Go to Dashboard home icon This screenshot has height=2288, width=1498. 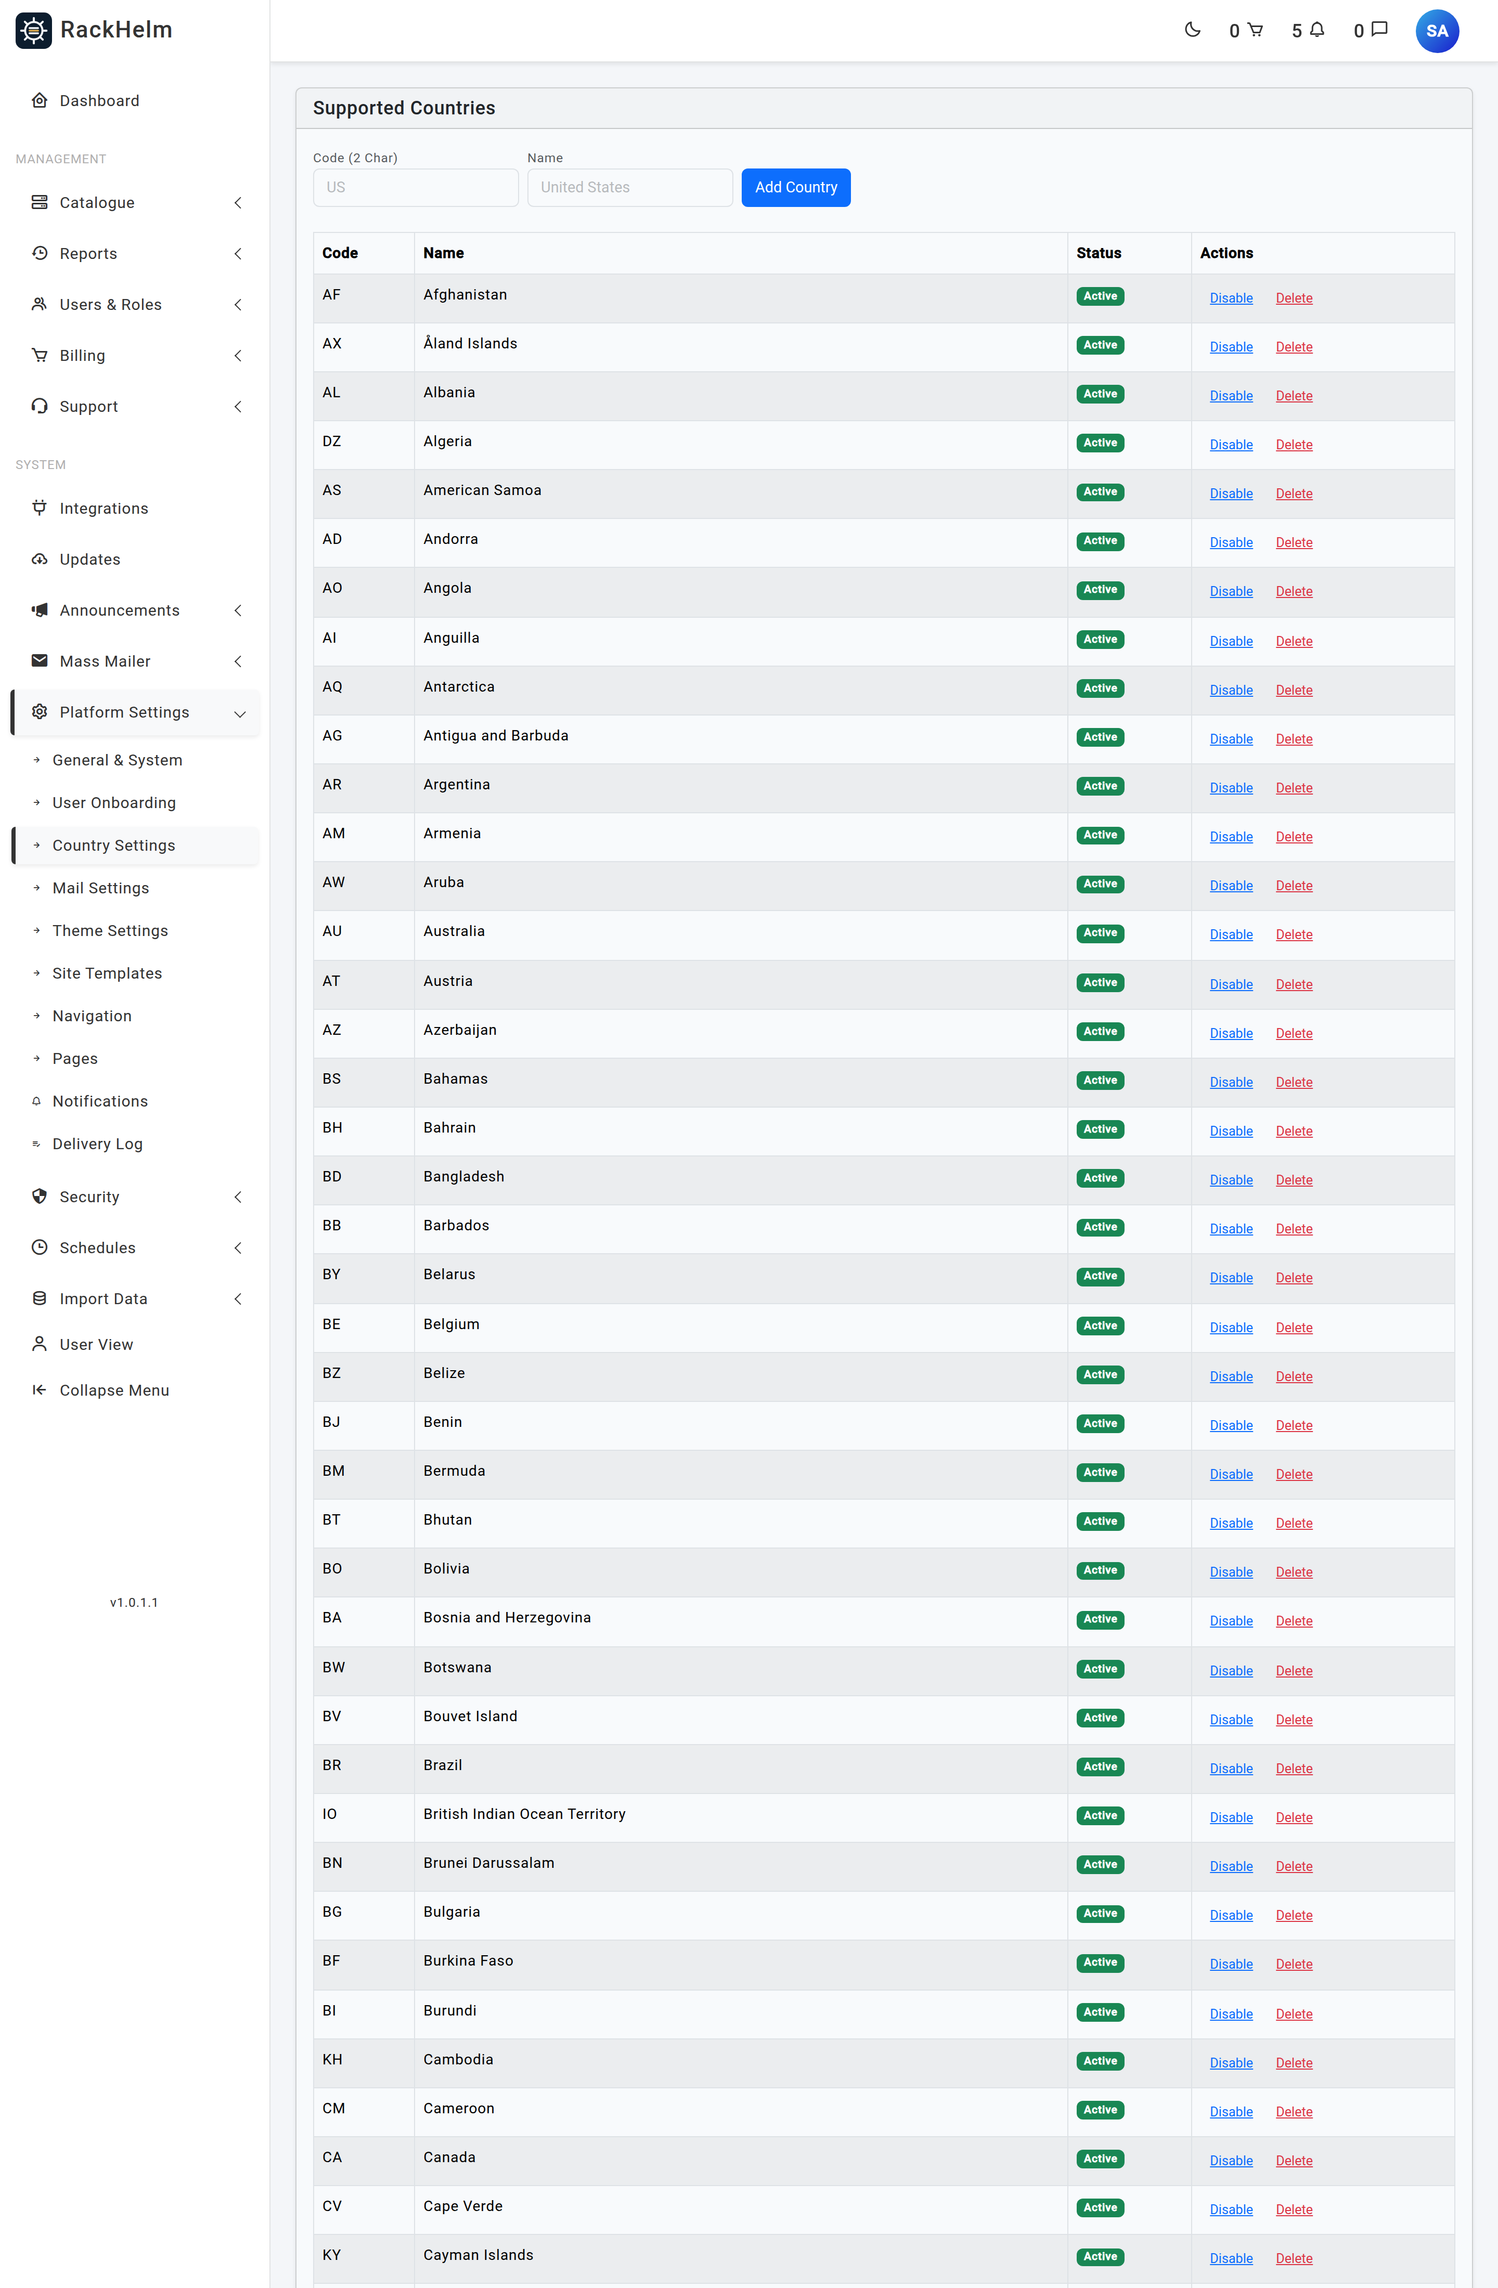click(x=40, y=100)
